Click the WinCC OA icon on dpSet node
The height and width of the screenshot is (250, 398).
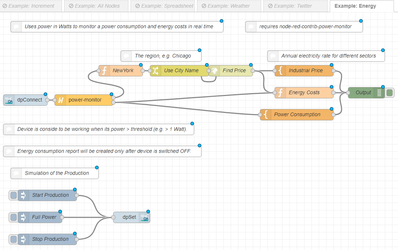tap(145, 217)
